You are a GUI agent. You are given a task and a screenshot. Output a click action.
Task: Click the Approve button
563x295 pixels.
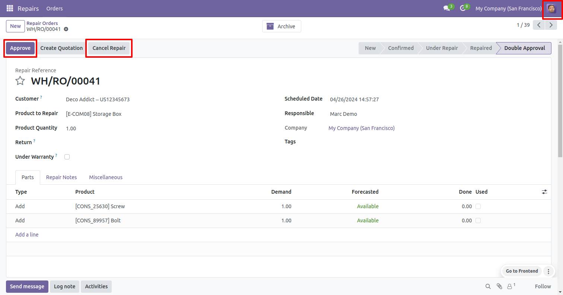(20, 48)
